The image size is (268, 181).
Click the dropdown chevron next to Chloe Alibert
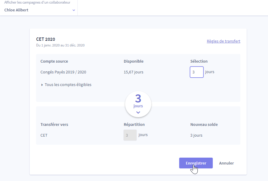[x=74, y=10]
